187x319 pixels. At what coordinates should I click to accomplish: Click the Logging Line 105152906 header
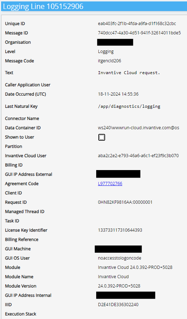click(x=43, y=6)
